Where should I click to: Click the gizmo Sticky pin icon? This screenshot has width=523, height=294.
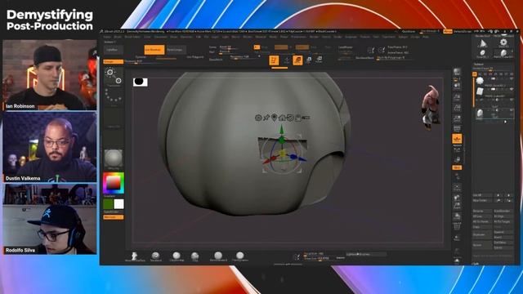coord(266,118)
